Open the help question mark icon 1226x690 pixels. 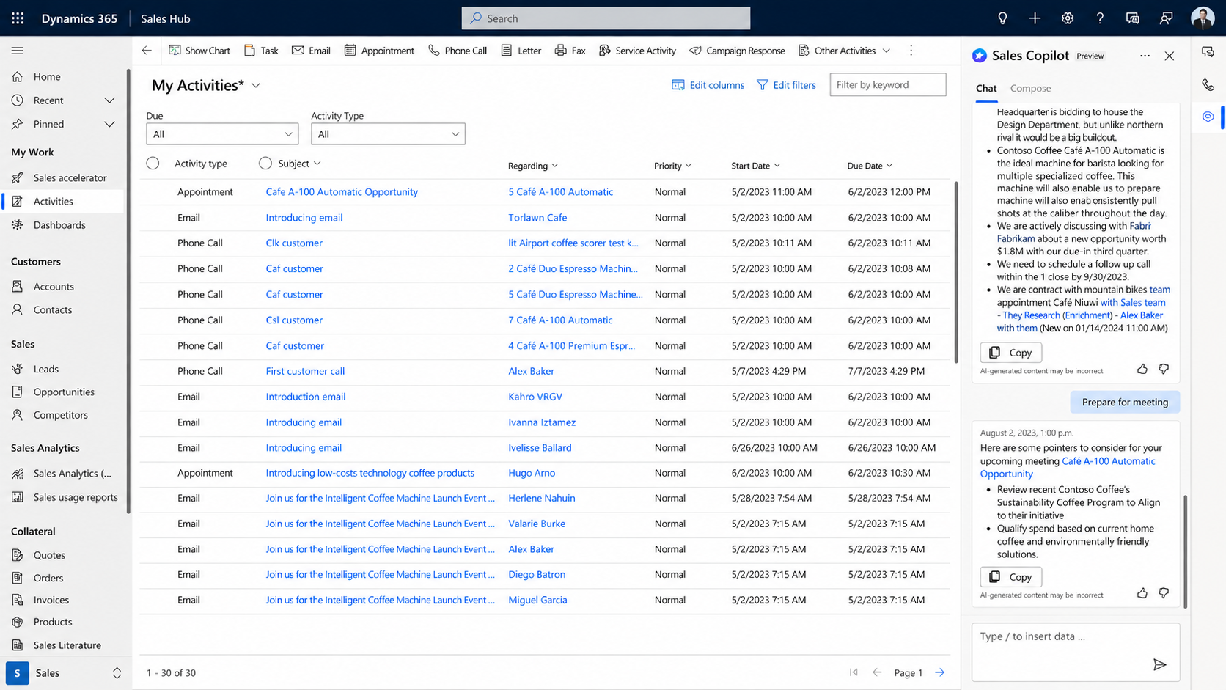tap(1100, 18)
